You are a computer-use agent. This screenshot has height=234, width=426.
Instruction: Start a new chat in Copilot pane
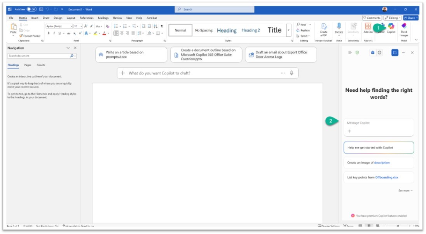395,52
